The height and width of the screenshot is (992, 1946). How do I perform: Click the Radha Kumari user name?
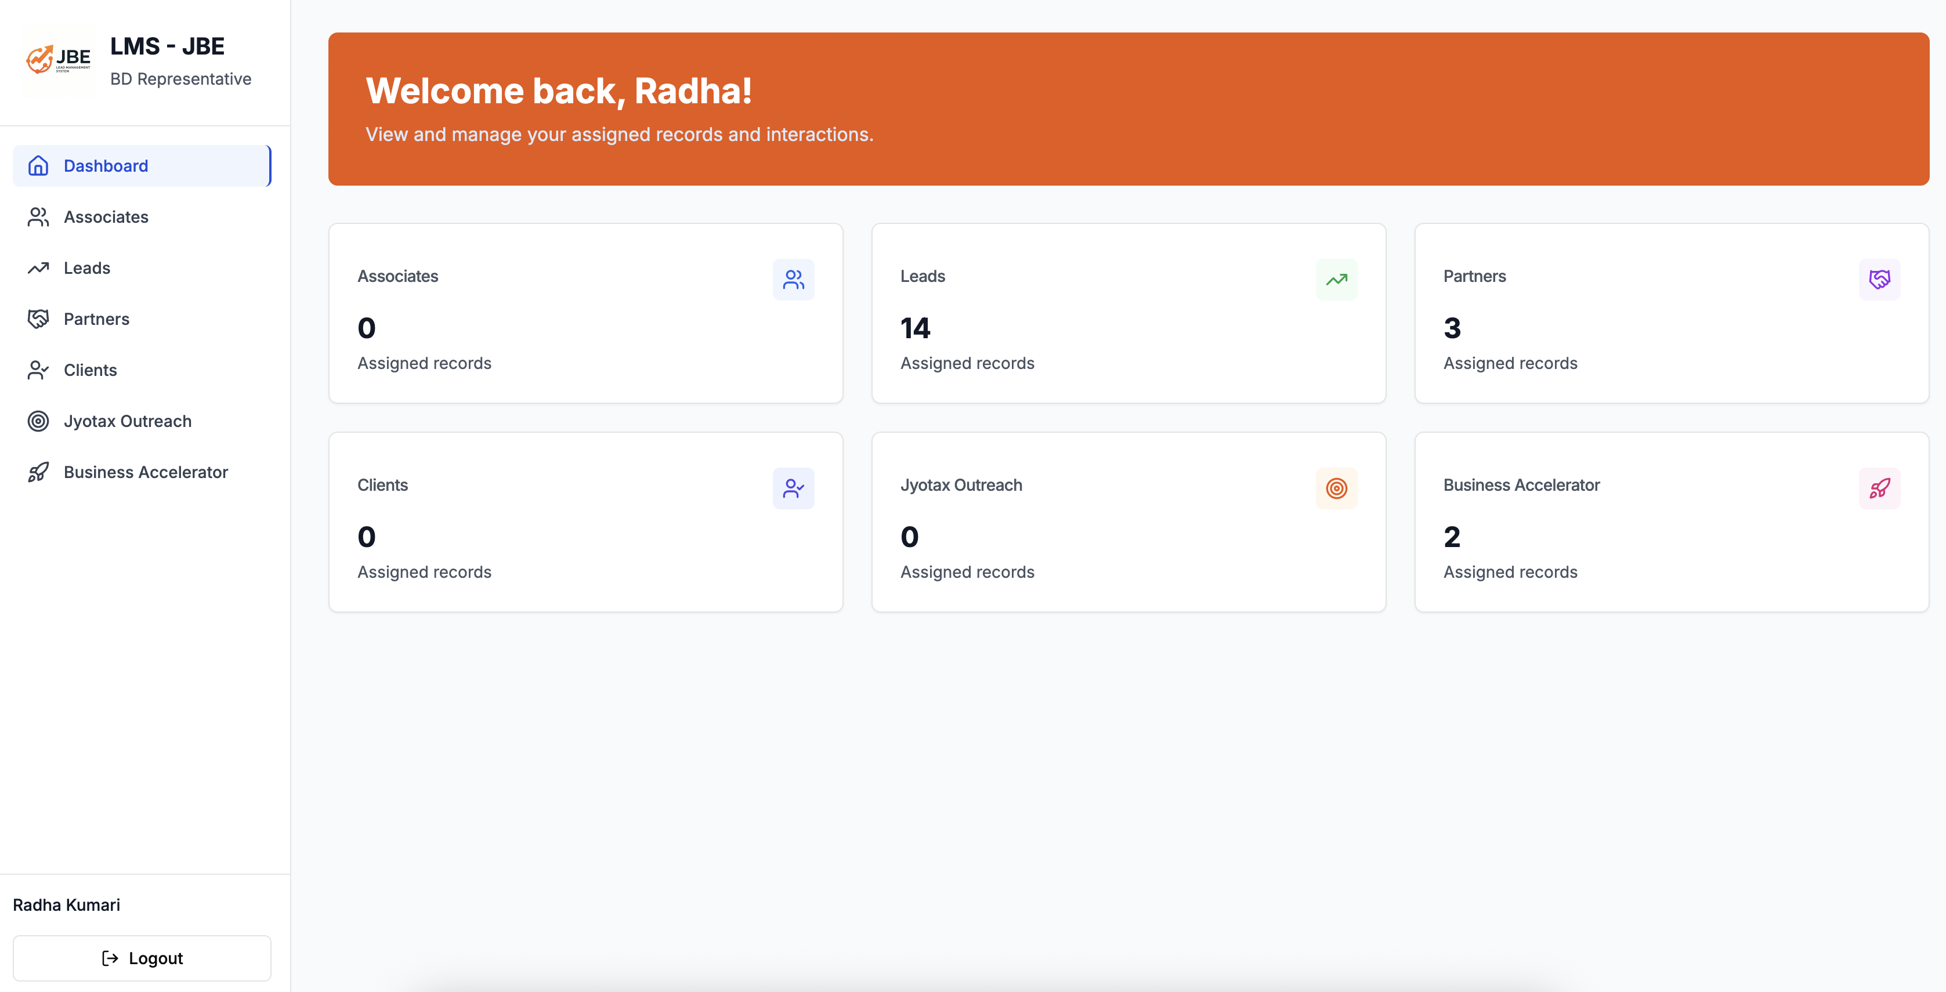point(67,905)
